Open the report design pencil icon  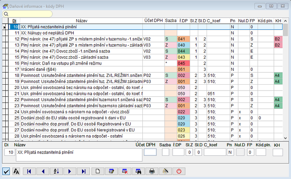tap(166, 171)
